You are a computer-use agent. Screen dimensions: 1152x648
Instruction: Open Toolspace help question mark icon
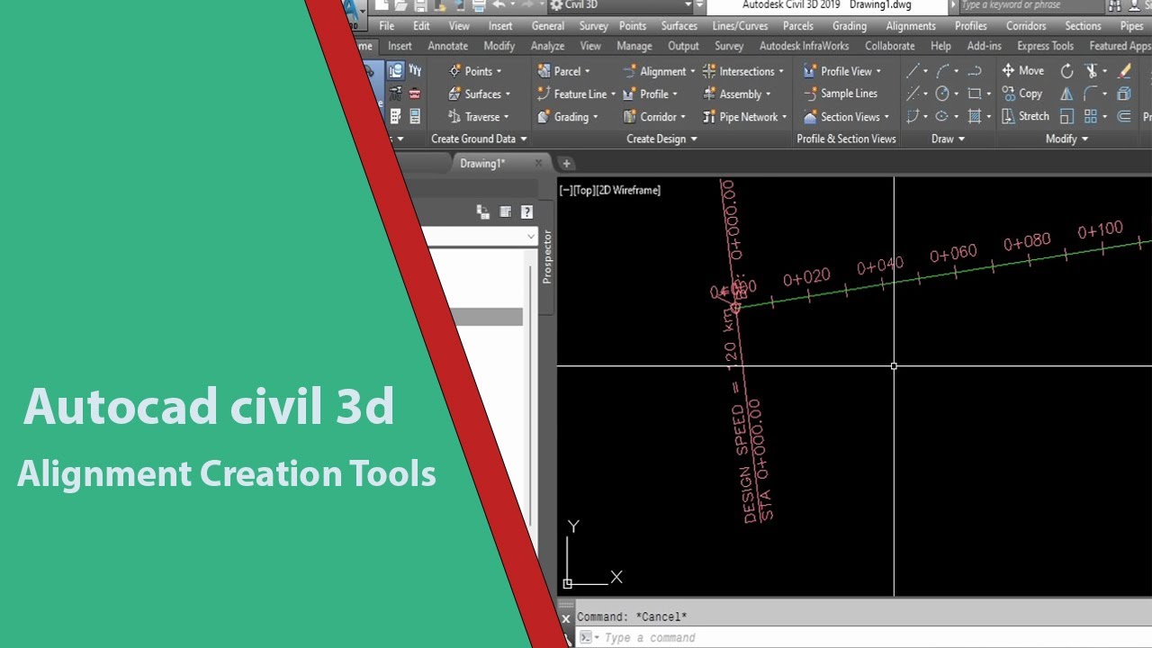point(526,212)
